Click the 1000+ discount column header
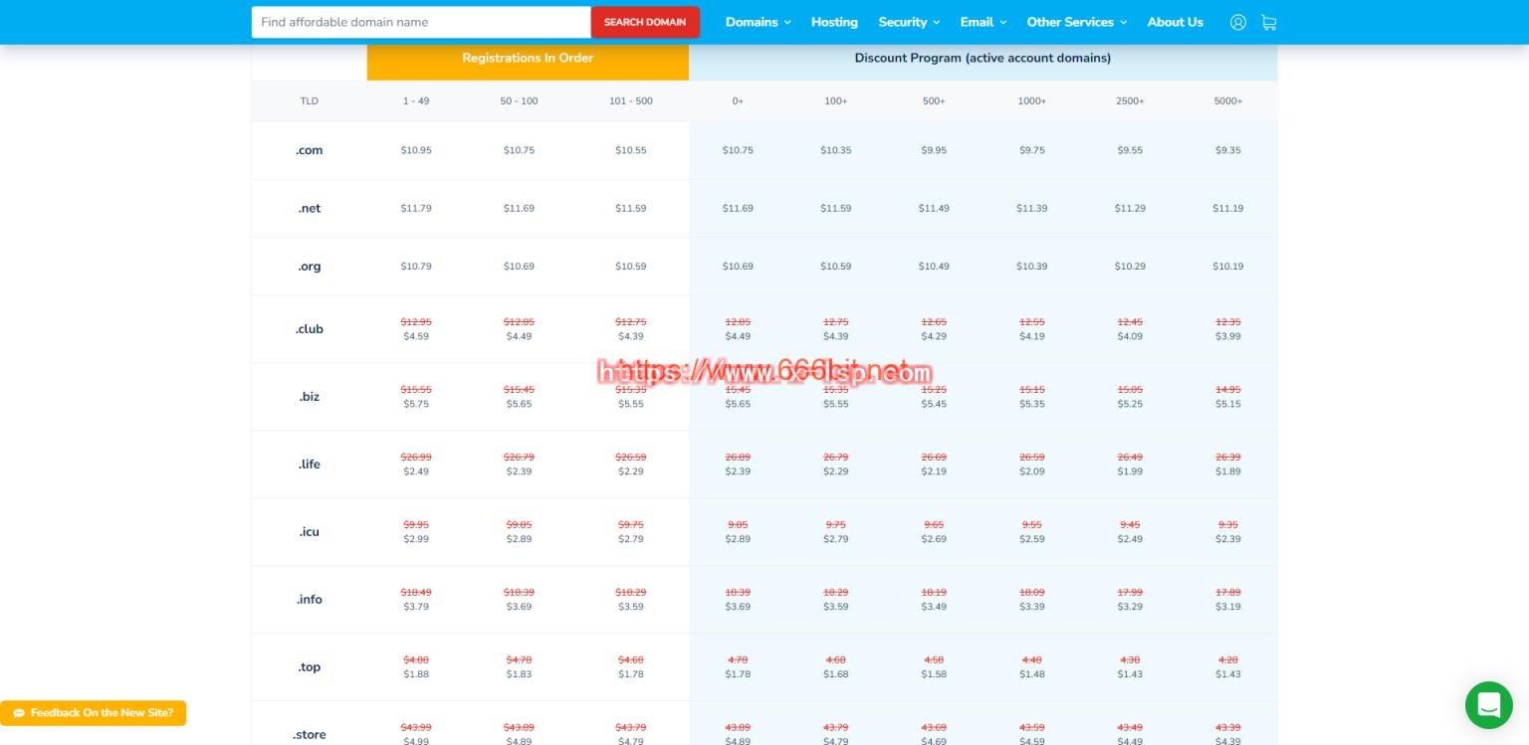Screen dimensions: 1529x745 pyautogui.click(x=1032, y=100)
